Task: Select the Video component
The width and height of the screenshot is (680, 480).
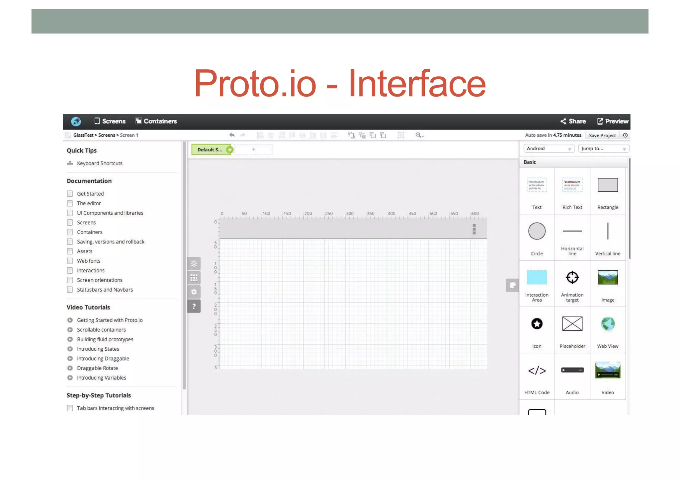Action: pyautogui.click(x=608, y=377)
